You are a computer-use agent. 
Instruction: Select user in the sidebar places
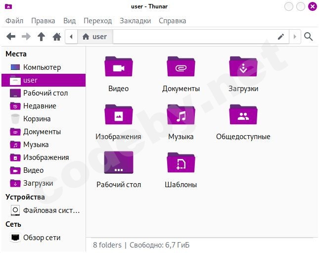click(44, 80)
